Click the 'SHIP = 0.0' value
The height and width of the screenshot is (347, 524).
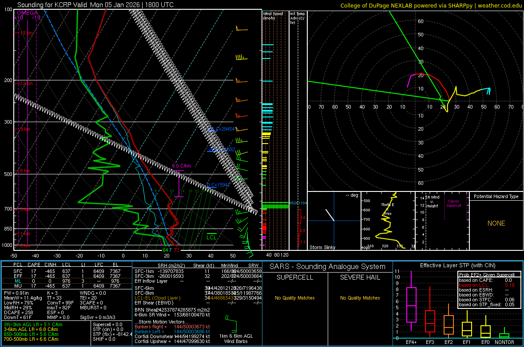104,339
